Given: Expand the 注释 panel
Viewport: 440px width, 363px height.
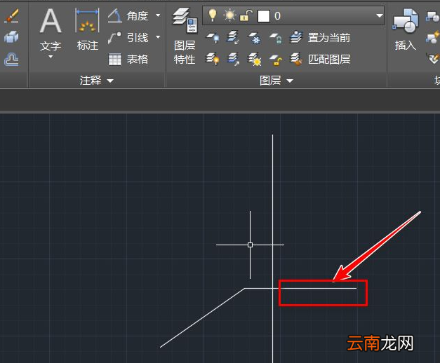Looking at the screenshot, I should [97, 81].
